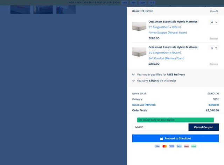The image size is (224, 165).
Task: Open Firmer Support mattress thumbnail image
Action: [139, 26]
